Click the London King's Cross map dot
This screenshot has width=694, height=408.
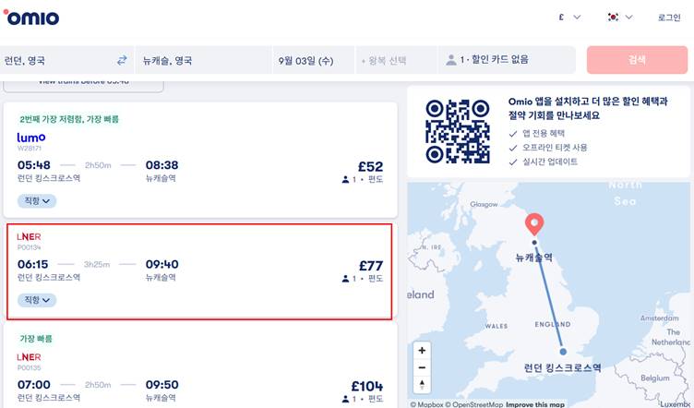click(x=563, y=352)
